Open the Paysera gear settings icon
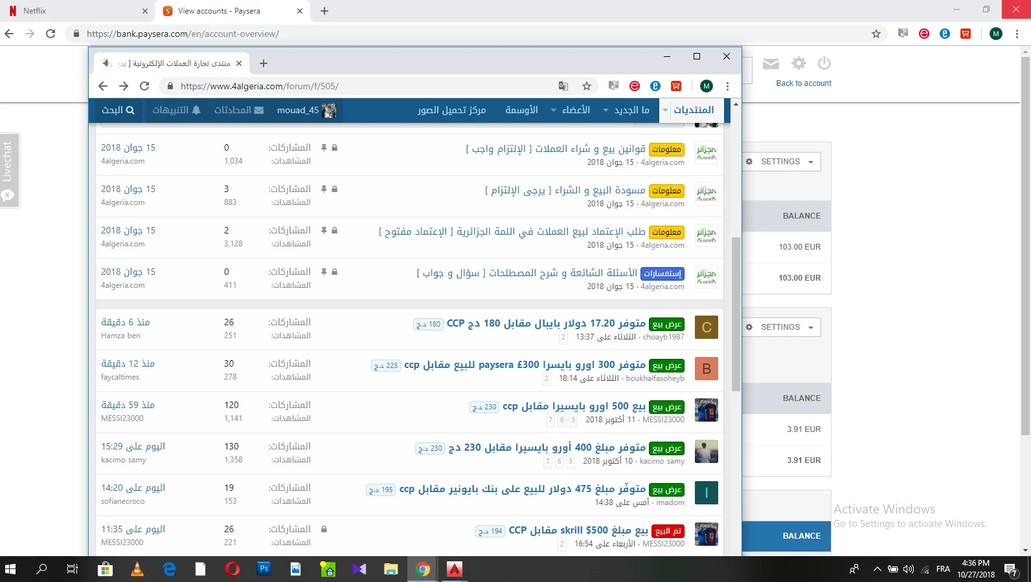Viewport: 1031px width, 582px height. tap(799, 63)
